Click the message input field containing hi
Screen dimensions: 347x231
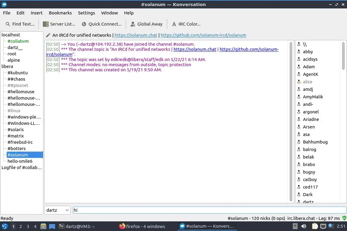point(210,210)
